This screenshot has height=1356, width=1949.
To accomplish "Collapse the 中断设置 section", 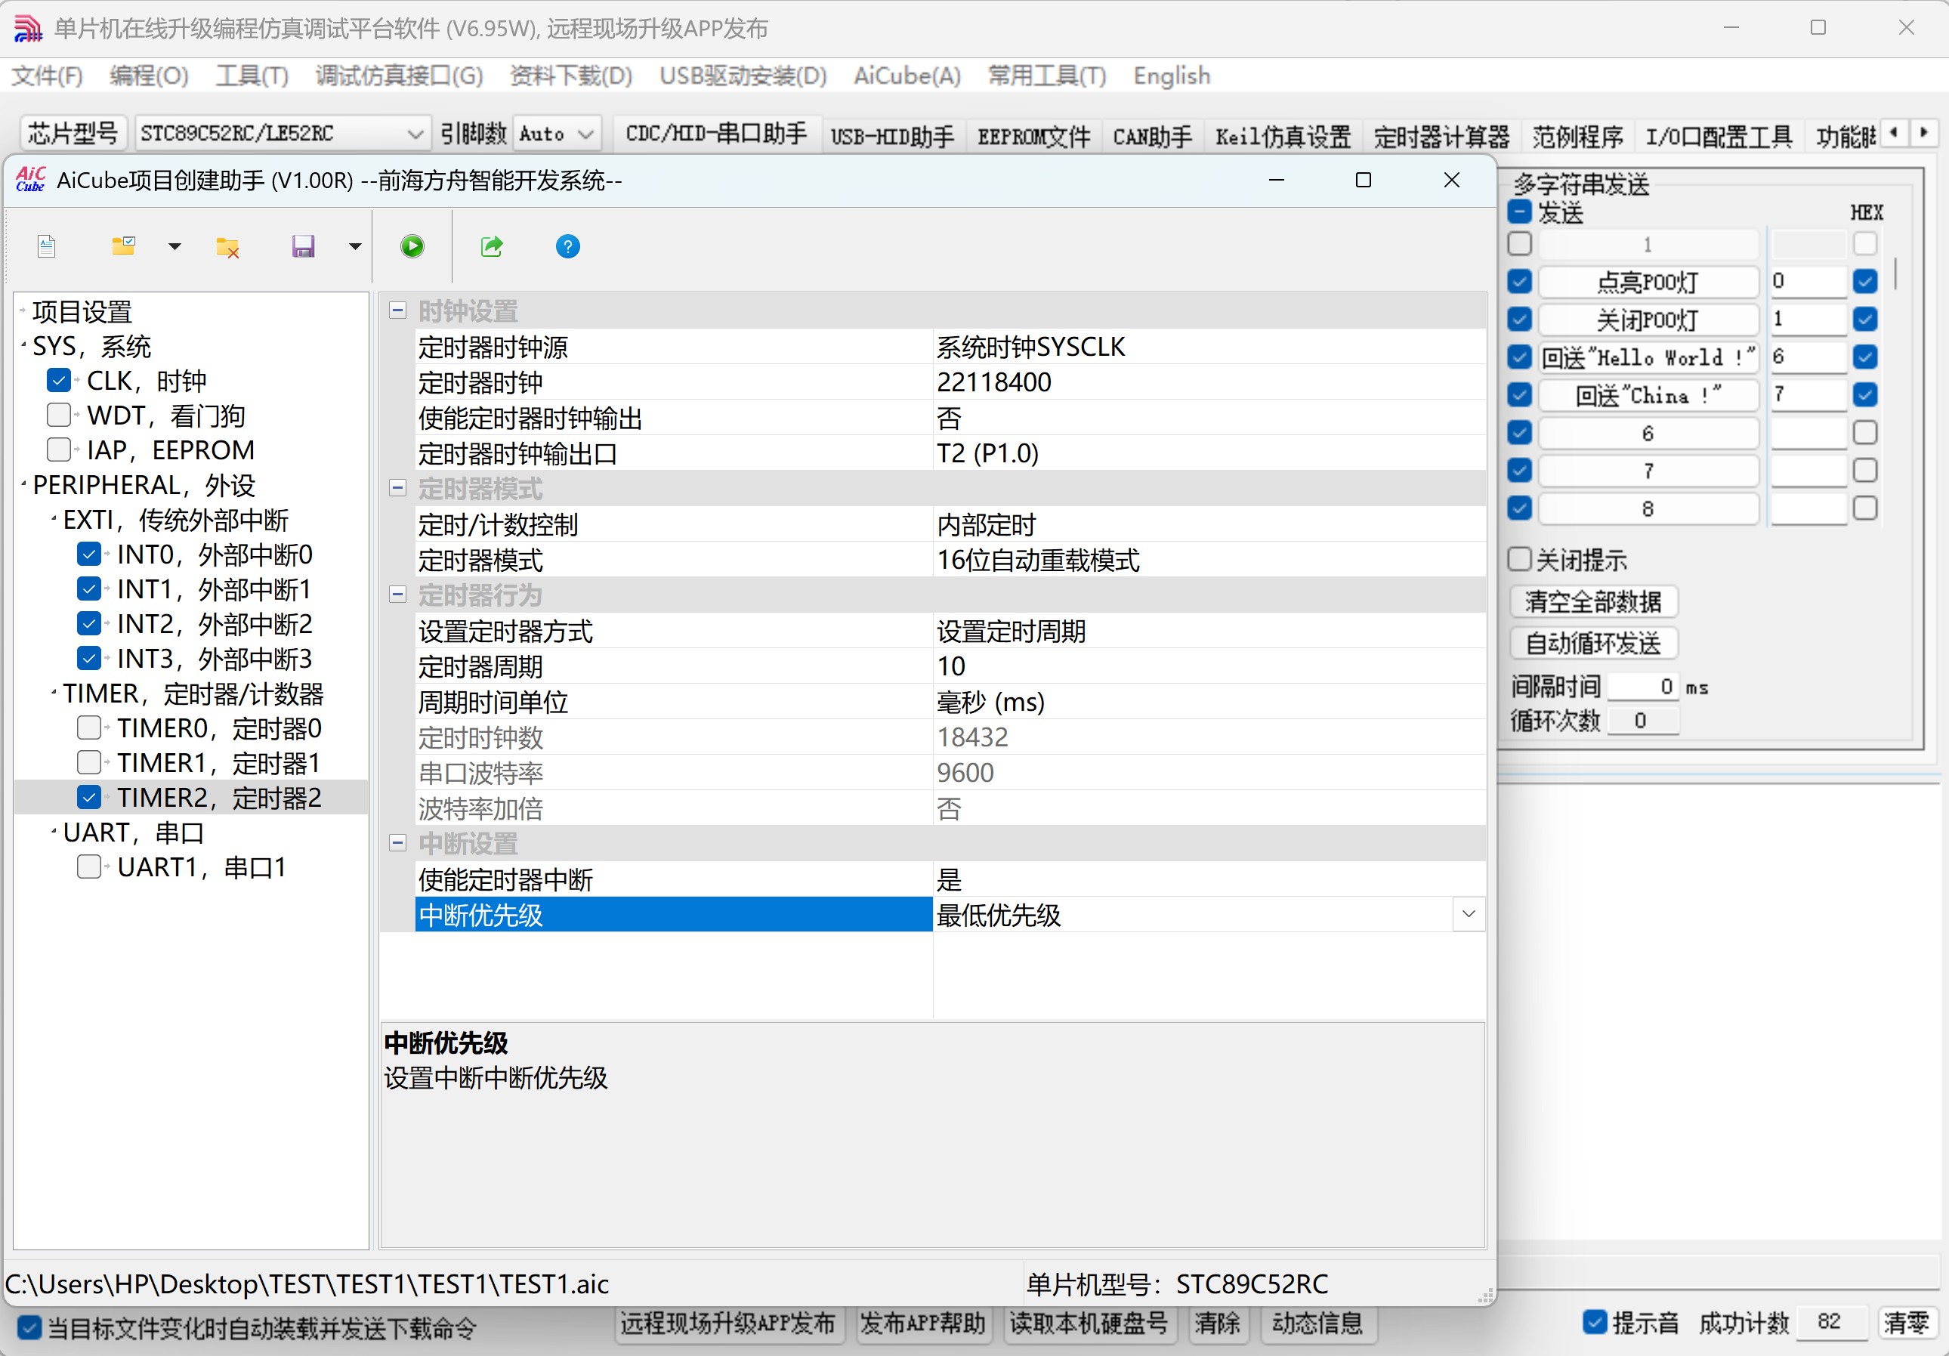I will click(x=397, y=843).
